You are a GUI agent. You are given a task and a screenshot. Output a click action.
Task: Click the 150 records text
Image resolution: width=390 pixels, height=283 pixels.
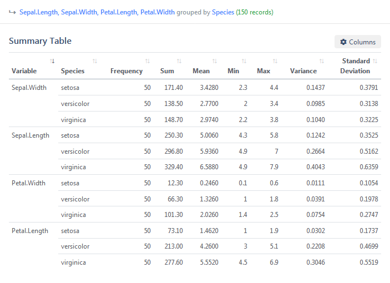click(255, 12)
